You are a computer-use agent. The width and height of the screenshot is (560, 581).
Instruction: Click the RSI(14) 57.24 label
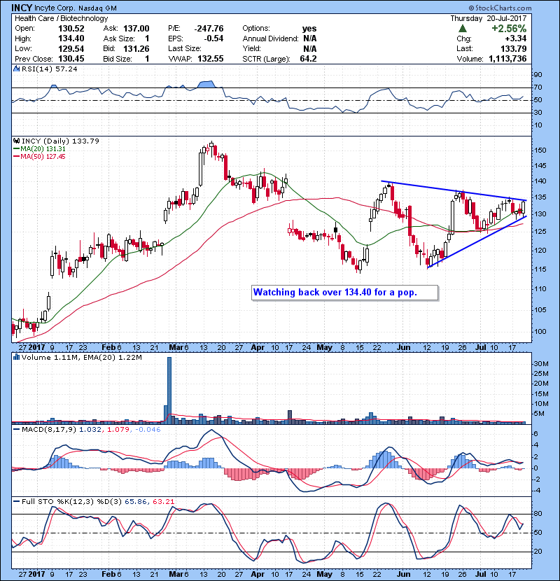[x=50, y=69]
